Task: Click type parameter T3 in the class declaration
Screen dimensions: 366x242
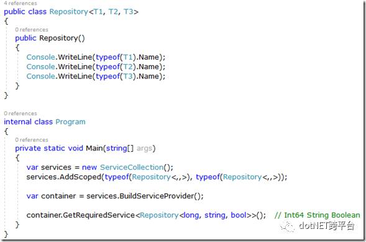Action: click(x=128, y=12)
